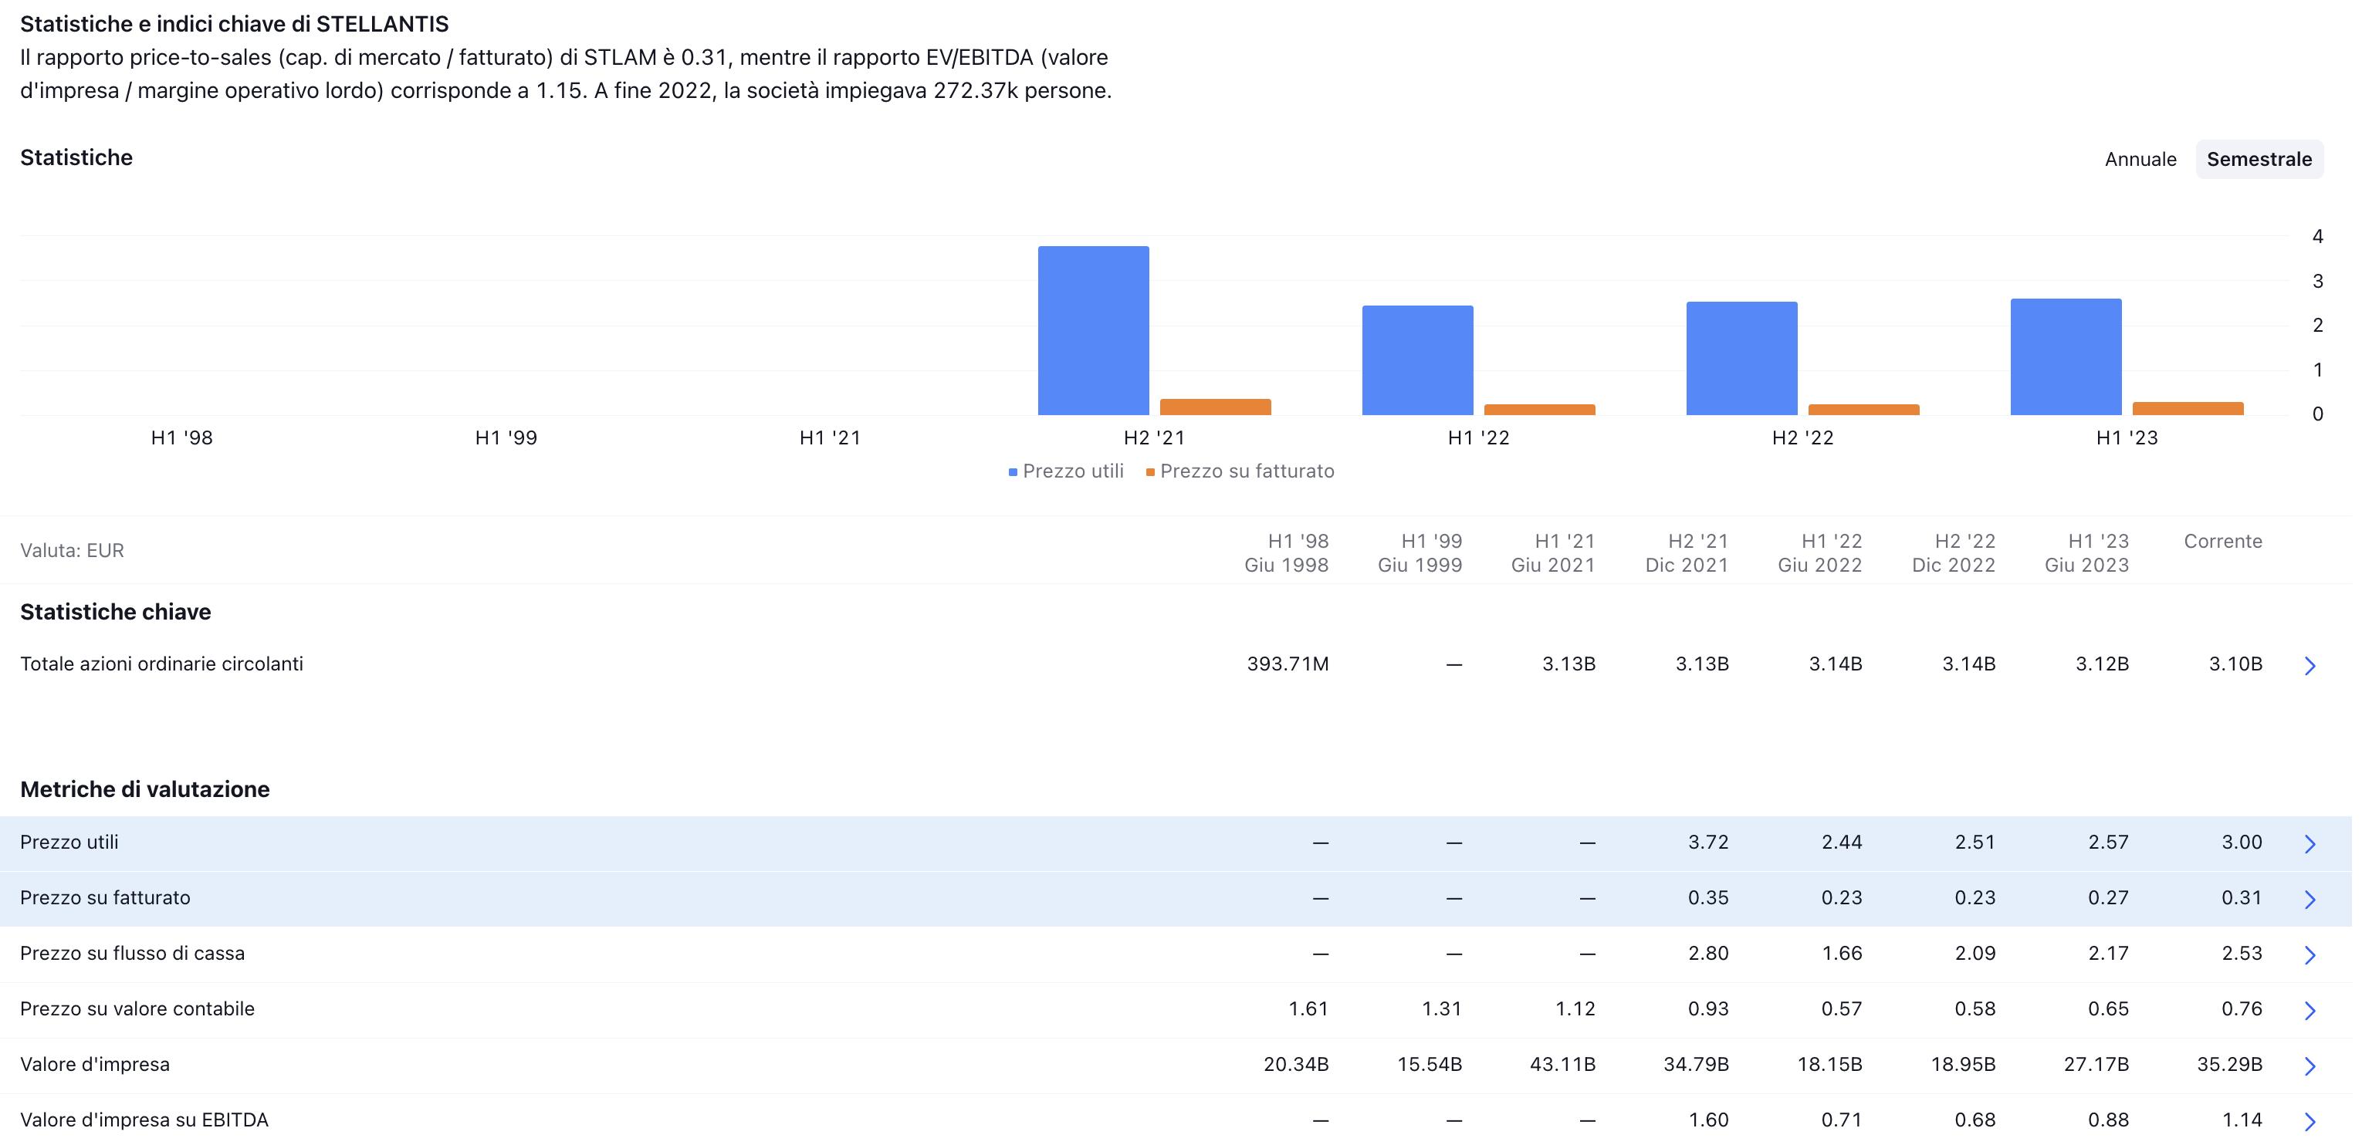The width and height of the screenshot is (2362, 1145).
Task: Expand the Prezzo su flusso di cassa chevron
Action: [2310, 955]
